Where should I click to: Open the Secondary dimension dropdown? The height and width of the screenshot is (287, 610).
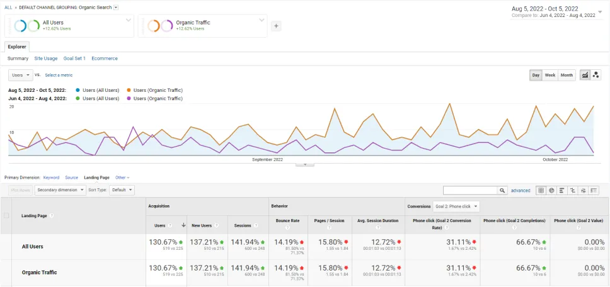tap(60, 190)
